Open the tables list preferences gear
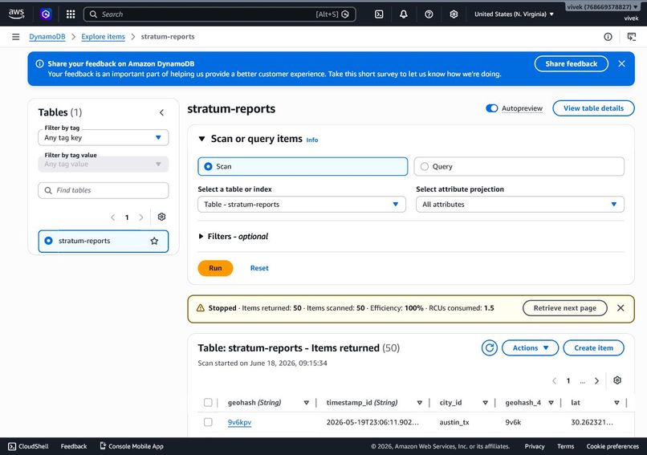 (162, 217)
